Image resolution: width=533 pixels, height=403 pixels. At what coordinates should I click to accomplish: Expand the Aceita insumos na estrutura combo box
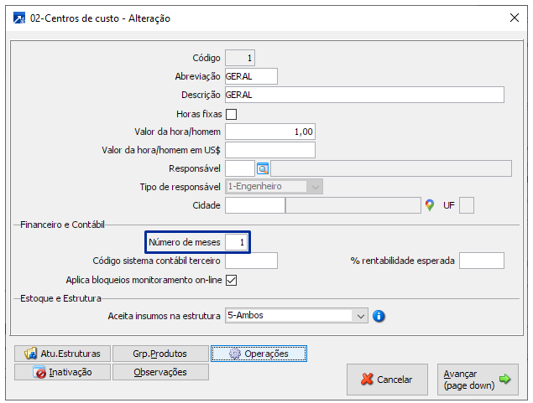pyautogui.click(x=296, y=316)
